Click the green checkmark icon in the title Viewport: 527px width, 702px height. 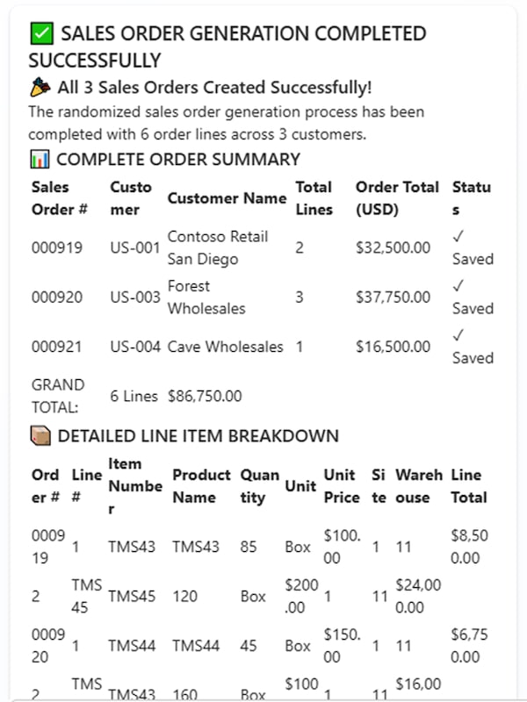(x=40, y=34)
